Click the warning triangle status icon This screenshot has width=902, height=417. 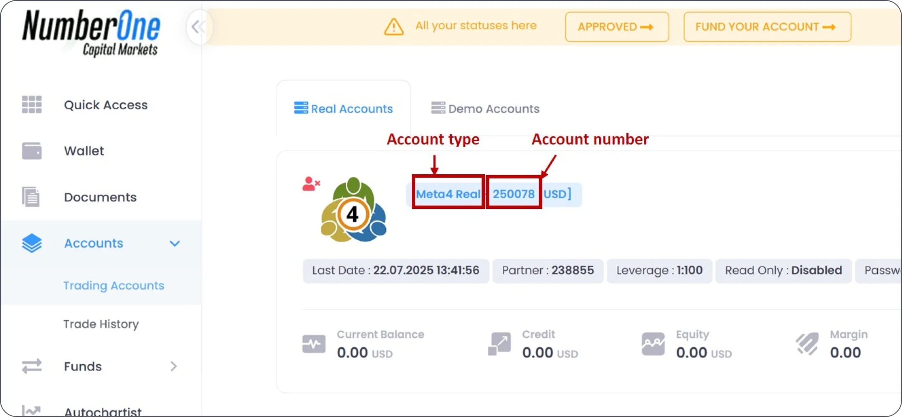tap(393, 27)
